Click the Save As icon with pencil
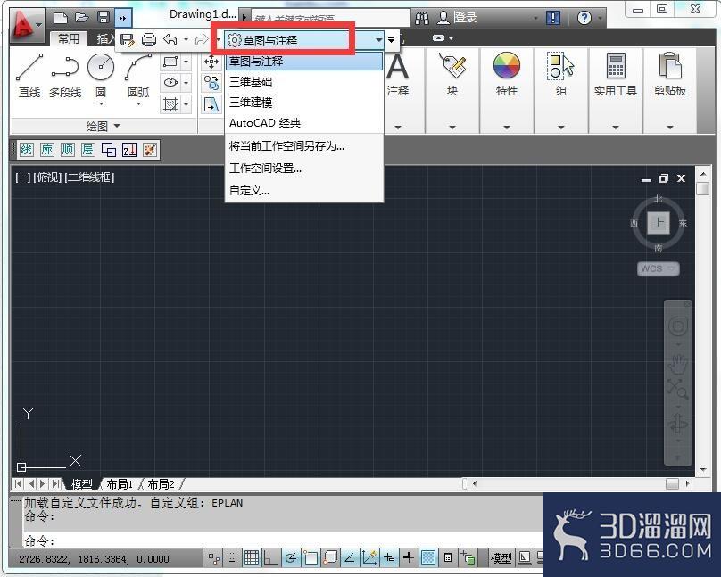 click(x=127, y=40)
